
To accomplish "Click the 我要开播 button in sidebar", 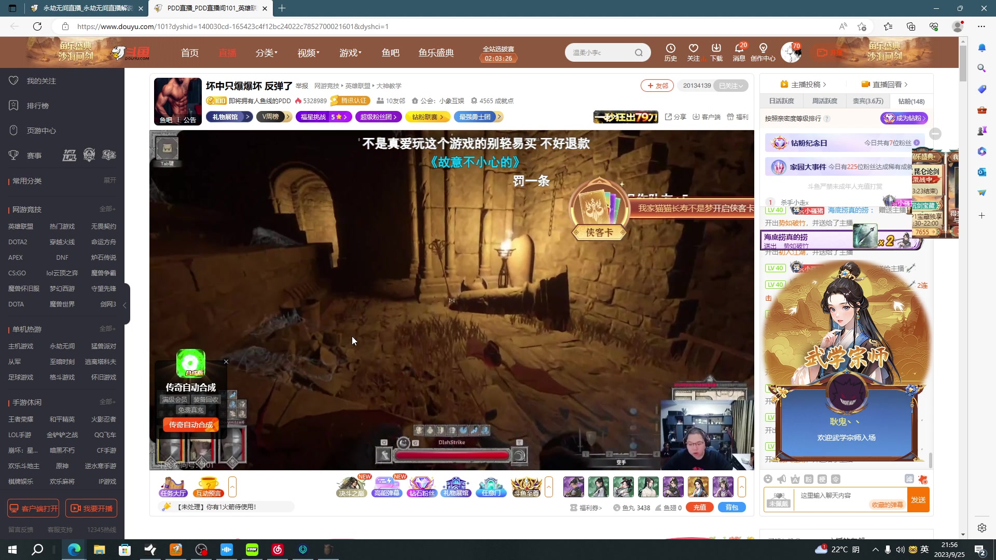I will (x=91, y=509).
